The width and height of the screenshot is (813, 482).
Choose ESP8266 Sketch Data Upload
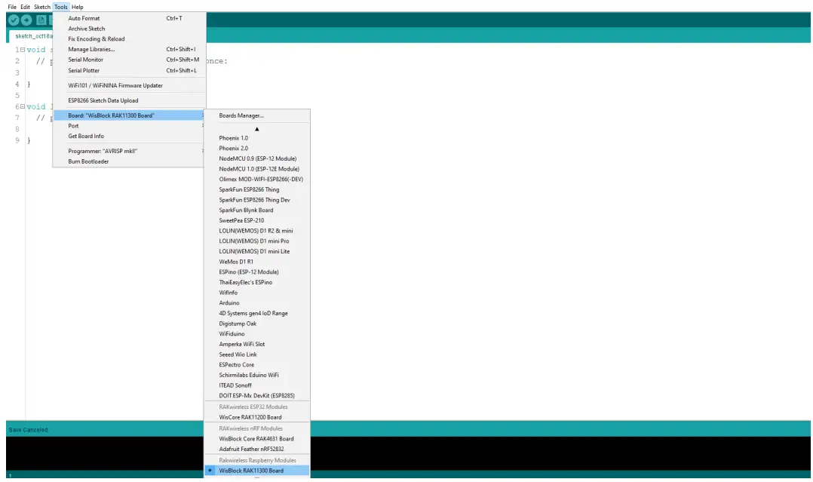[x=129, y=100]
